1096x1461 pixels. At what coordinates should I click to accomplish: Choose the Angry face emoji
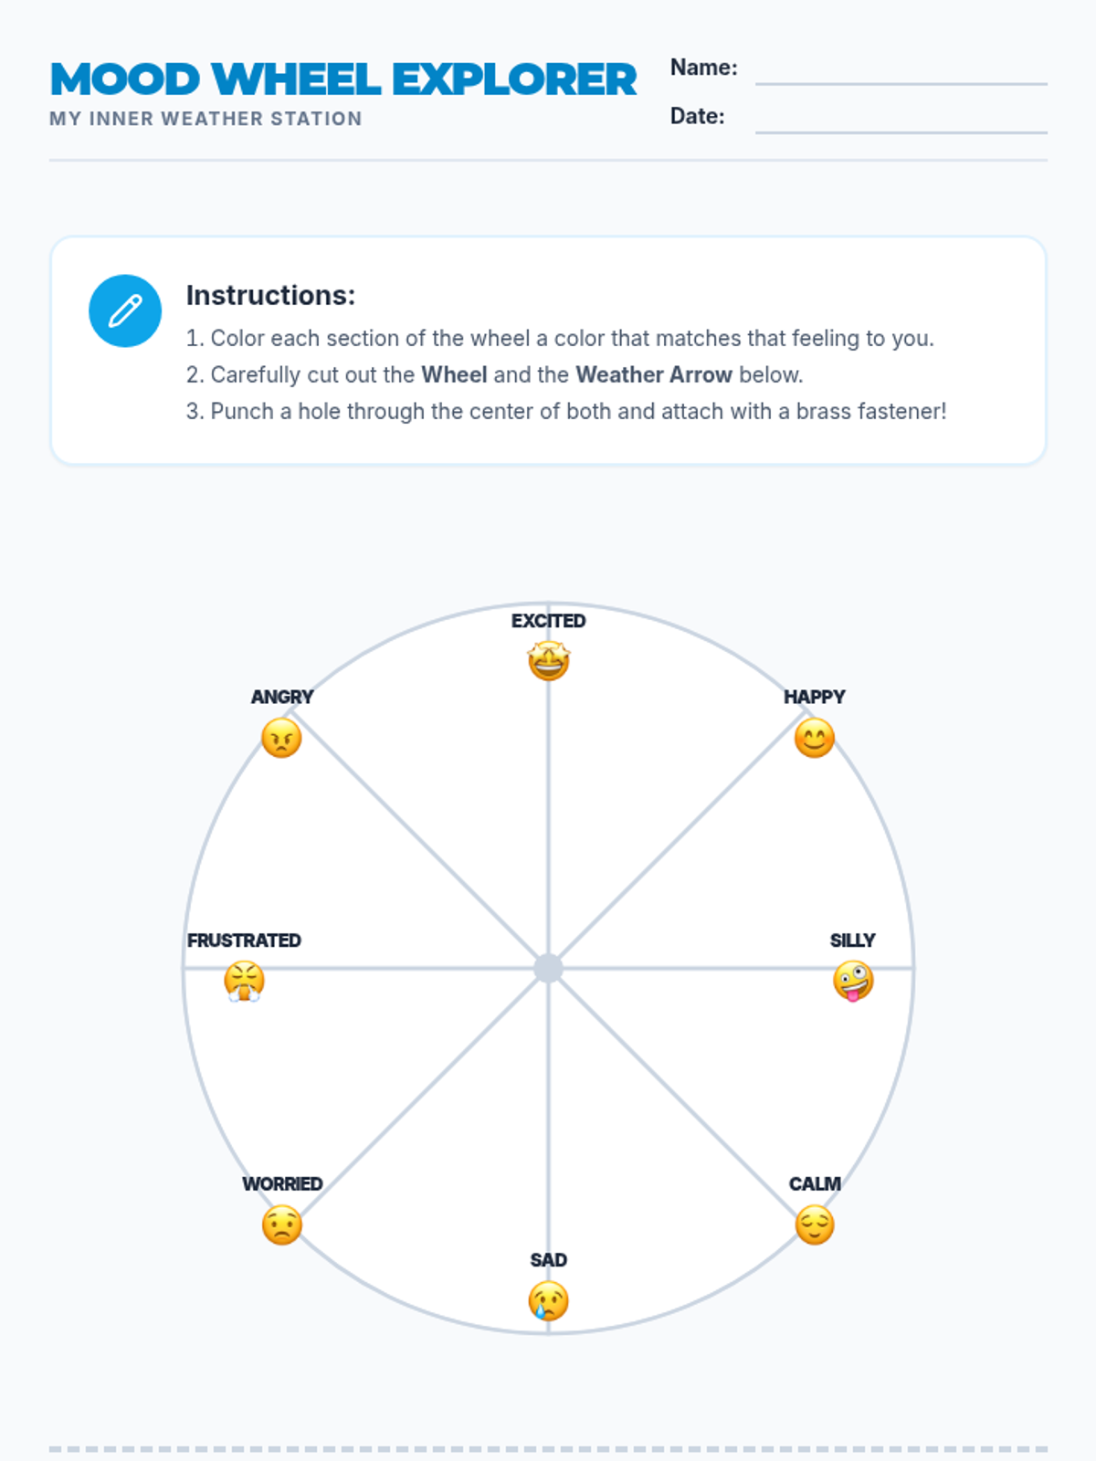(x=281, y=738)
